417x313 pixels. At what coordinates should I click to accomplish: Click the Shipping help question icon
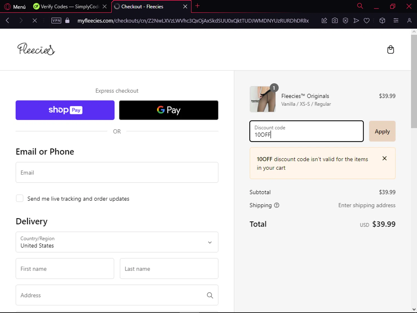click(277, 205)
